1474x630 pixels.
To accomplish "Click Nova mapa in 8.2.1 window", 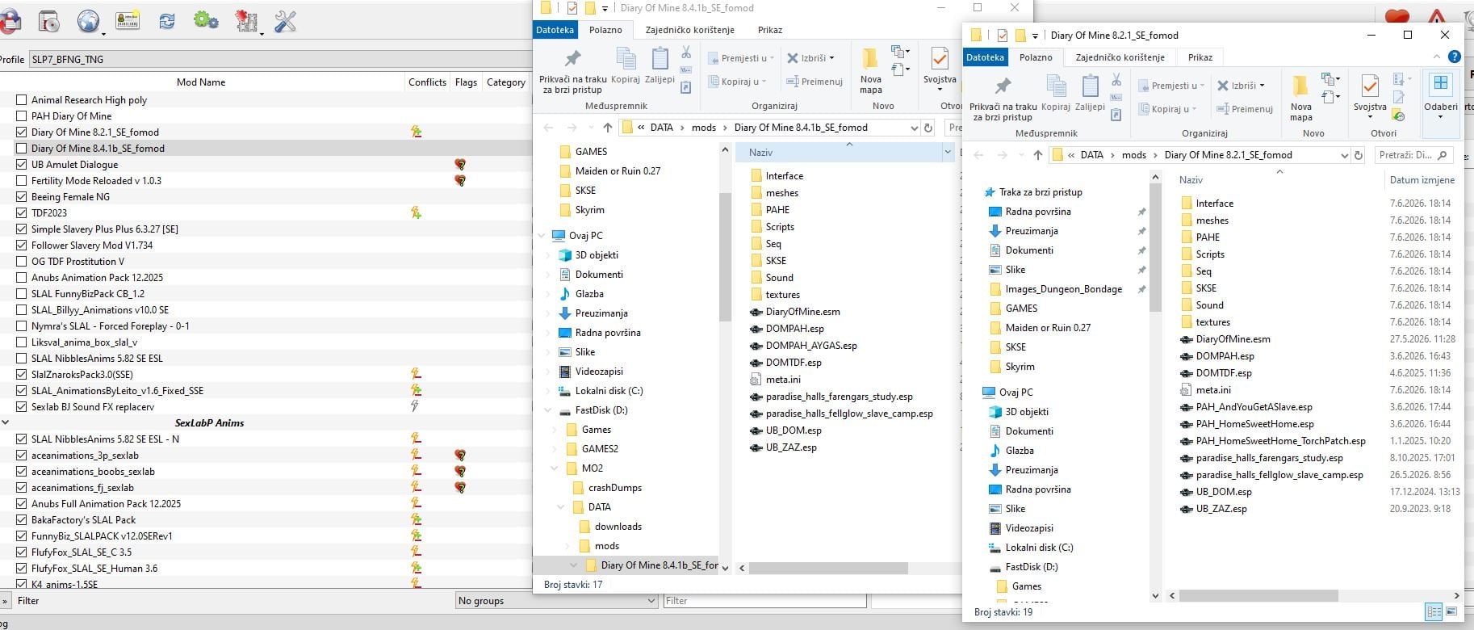I will click(1300, 98).
